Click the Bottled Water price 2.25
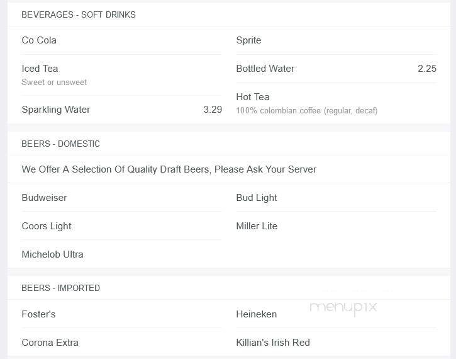 (426, 69)
